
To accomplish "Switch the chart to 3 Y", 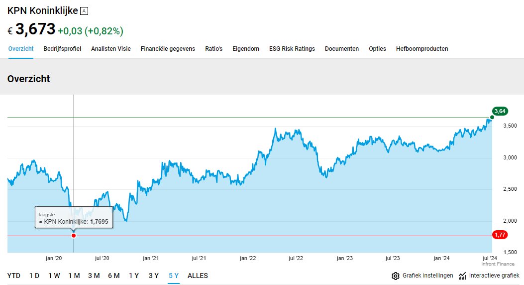I will click(x=154, y=276).
